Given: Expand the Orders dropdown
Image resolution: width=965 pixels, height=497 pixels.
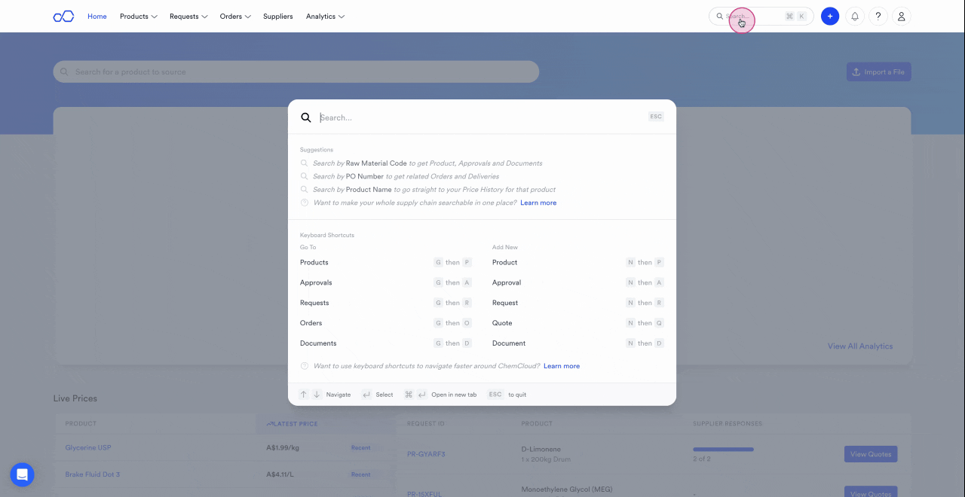Looking at the screenshot, I should 234,16.
